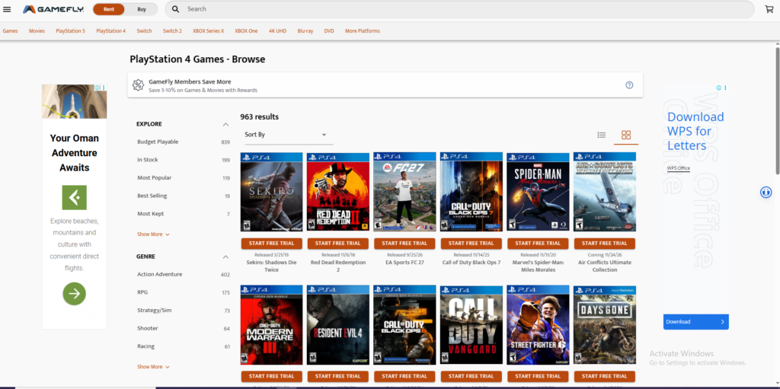Open XBOX Series X nav item

(x=209, y=31)
